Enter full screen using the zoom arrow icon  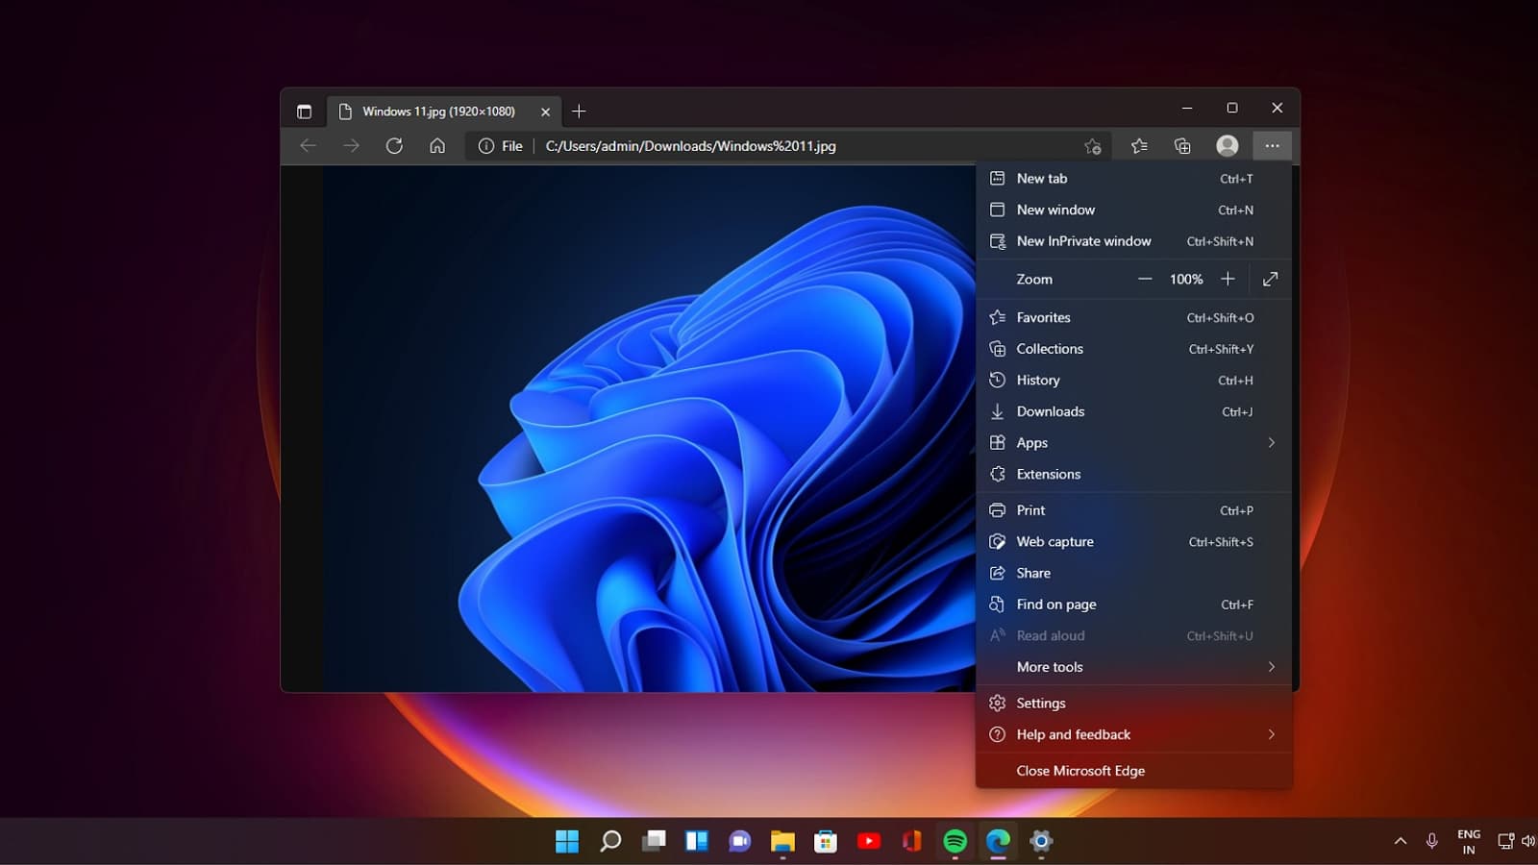1270,279
